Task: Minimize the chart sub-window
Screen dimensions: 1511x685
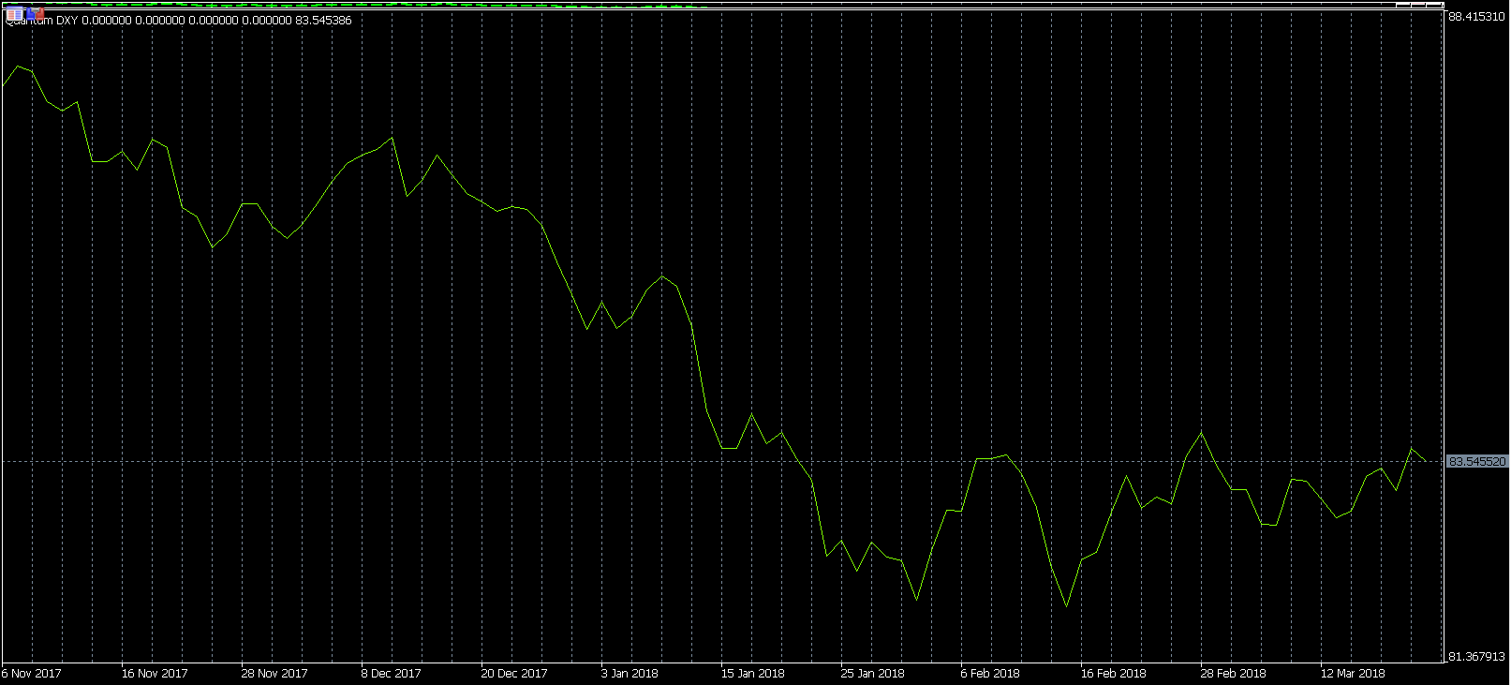Action: point(1402,5)
